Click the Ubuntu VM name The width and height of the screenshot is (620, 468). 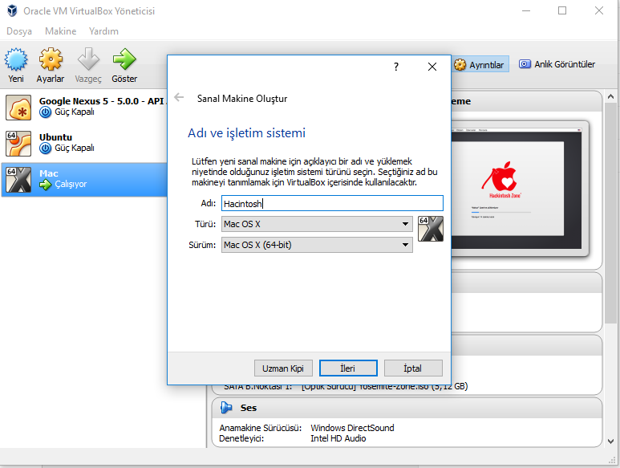point(55,137)
